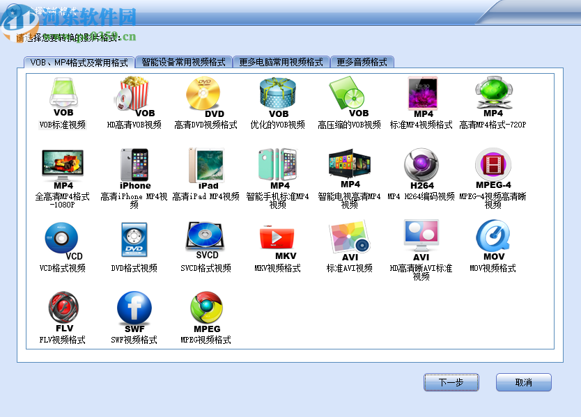Viewport: 581px width, 417px height.
Task: Switch to the 更多电脑常用视频格式 tab
Action: tap(281, 61)
